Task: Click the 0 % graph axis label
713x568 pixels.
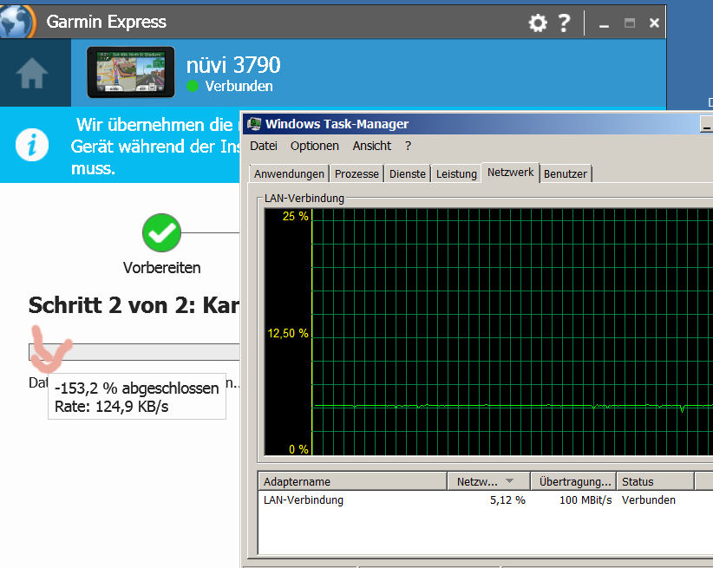Action: point(298,449)
